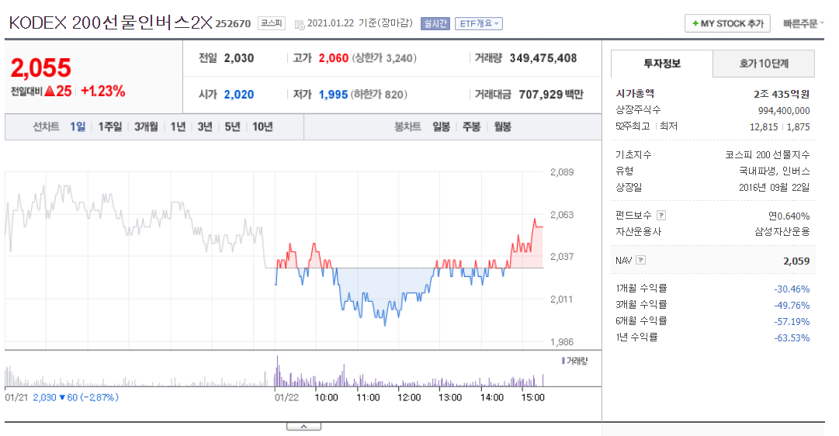This screenshot has width=839, height=436.
Task: Click the 기초지수 코스피 200 선물지수 text
Action: (x=768, y=154)
